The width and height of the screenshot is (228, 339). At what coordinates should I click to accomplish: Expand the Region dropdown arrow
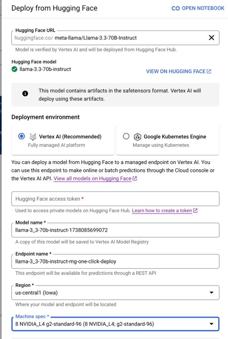coord(211,293)
